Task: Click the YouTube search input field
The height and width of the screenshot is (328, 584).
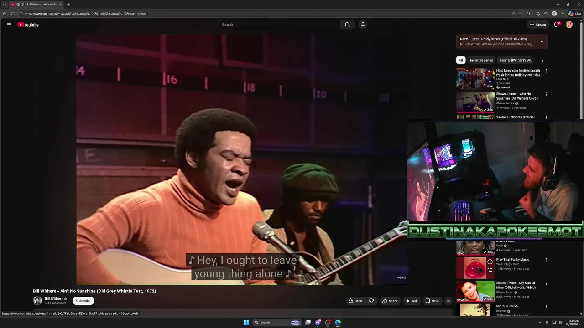Action: click(279, 25)
